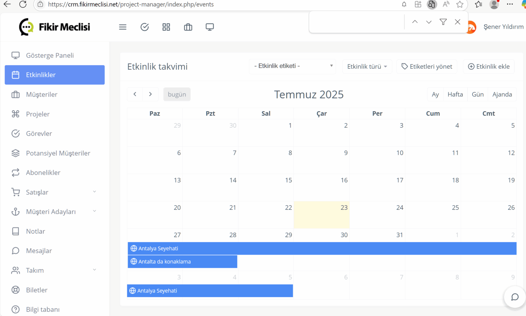The height and width of the screenshot is (316, 526).
Task: Select highlighted day 23 in calendar
Action: pyautogui.click(x=322, y=215)
